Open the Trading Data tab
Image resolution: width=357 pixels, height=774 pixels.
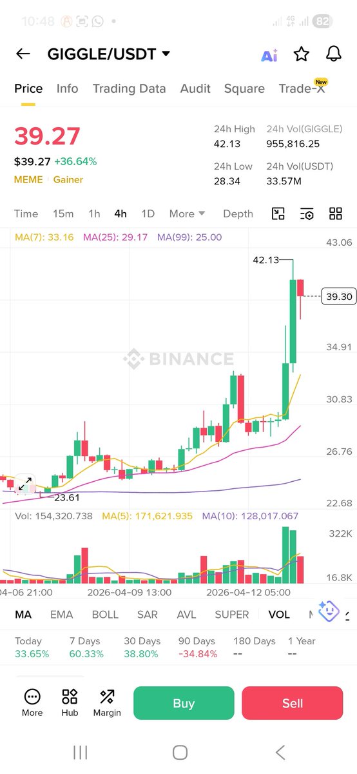[129, 88]
